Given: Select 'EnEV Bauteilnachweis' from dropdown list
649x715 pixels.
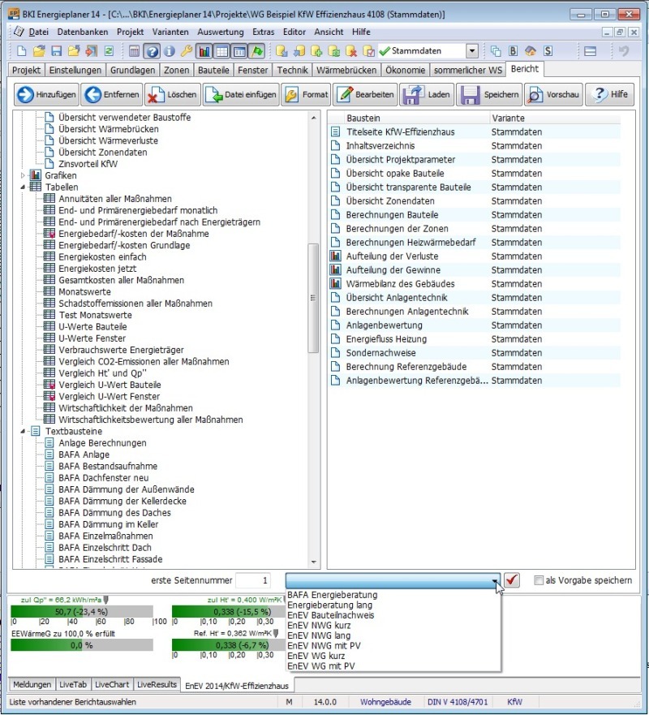Looking at the screenshot, I should tap(330, 615).
